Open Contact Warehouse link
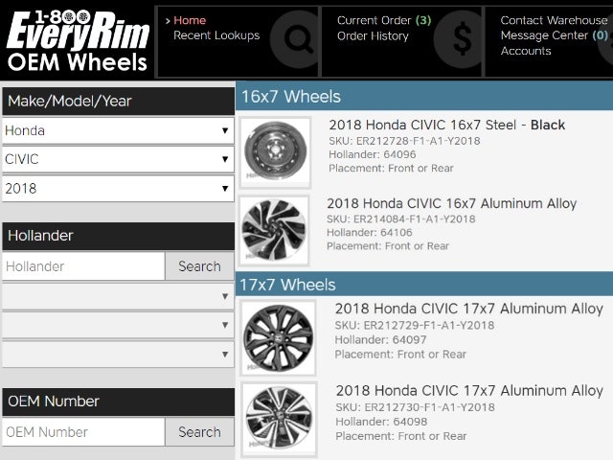Viewport: 613px width, 460px height. (x=554, y=20)
